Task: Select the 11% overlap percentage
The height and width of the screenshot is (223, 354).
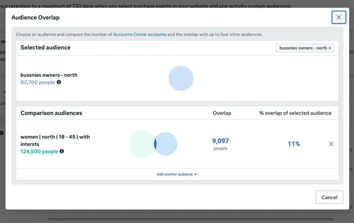Action: pos(294,144)
